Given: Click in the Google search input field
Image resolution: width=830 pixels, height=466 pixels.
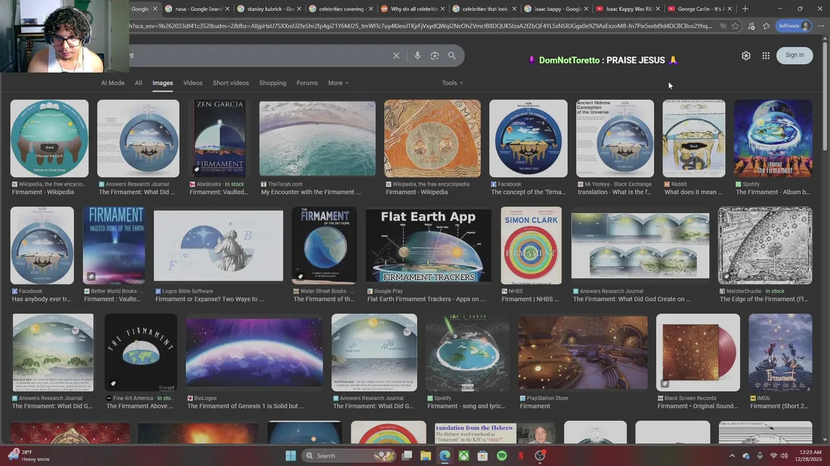Looking at the screenshot, I should (259, 56).
